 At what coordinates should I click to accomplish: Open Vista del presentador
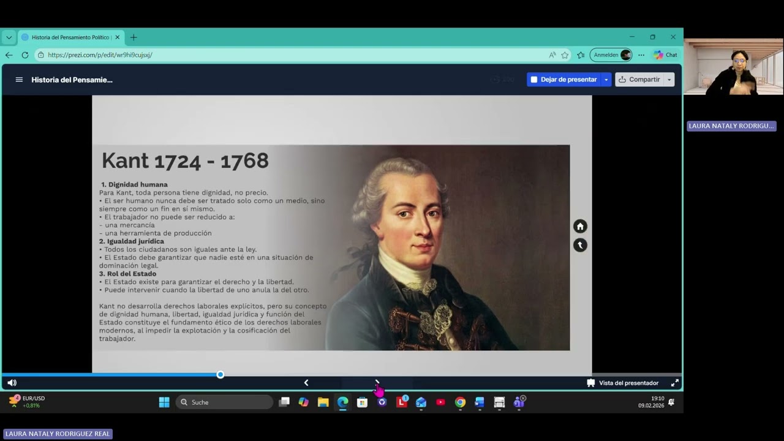(622, 383)
